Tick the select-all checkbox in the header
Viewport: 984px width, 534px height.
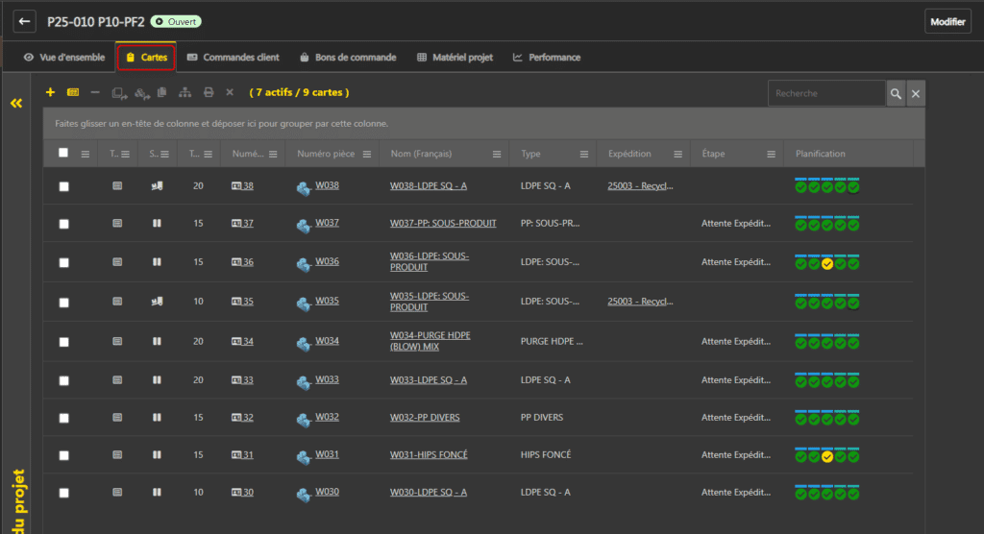[x=63, y=153]
